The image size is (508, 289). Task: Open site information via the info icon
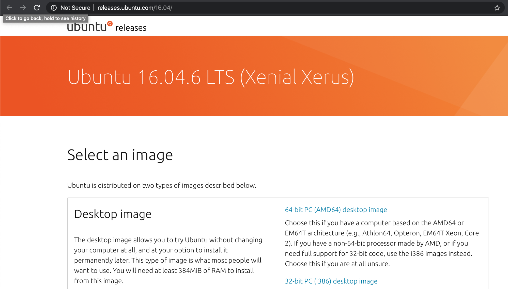click(54, 8)
